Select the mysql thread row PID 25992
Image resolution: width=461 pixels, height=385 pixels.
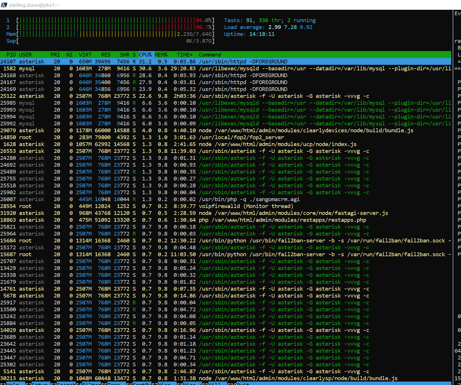coord(225,123)
